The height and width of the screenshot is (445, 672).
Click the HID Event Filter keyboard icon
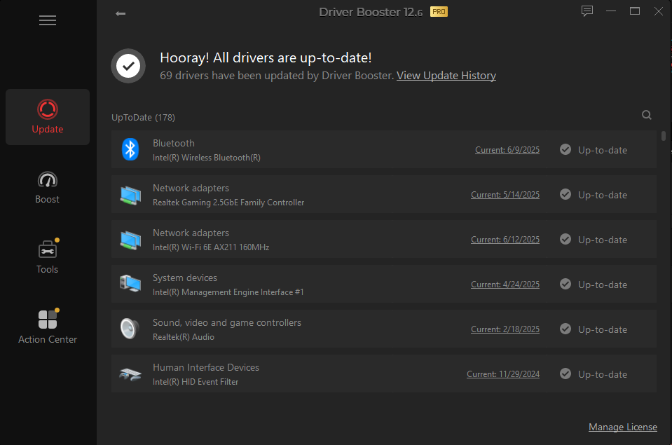point(130,374)
